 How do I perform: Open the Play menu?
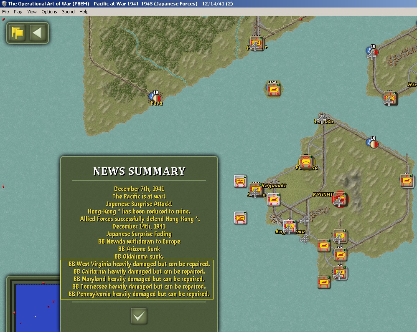click(18, 12)
